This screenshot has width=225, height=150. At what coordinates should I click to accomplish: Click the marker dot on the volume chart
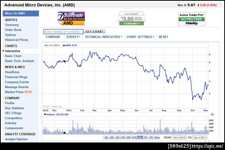coord(64,133)
